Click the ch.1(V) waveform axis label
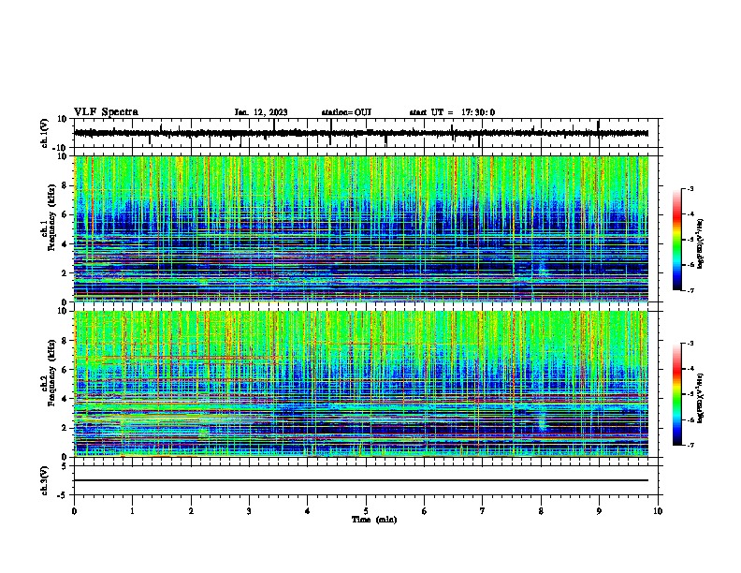741x573 pixels. coord(45,133)
